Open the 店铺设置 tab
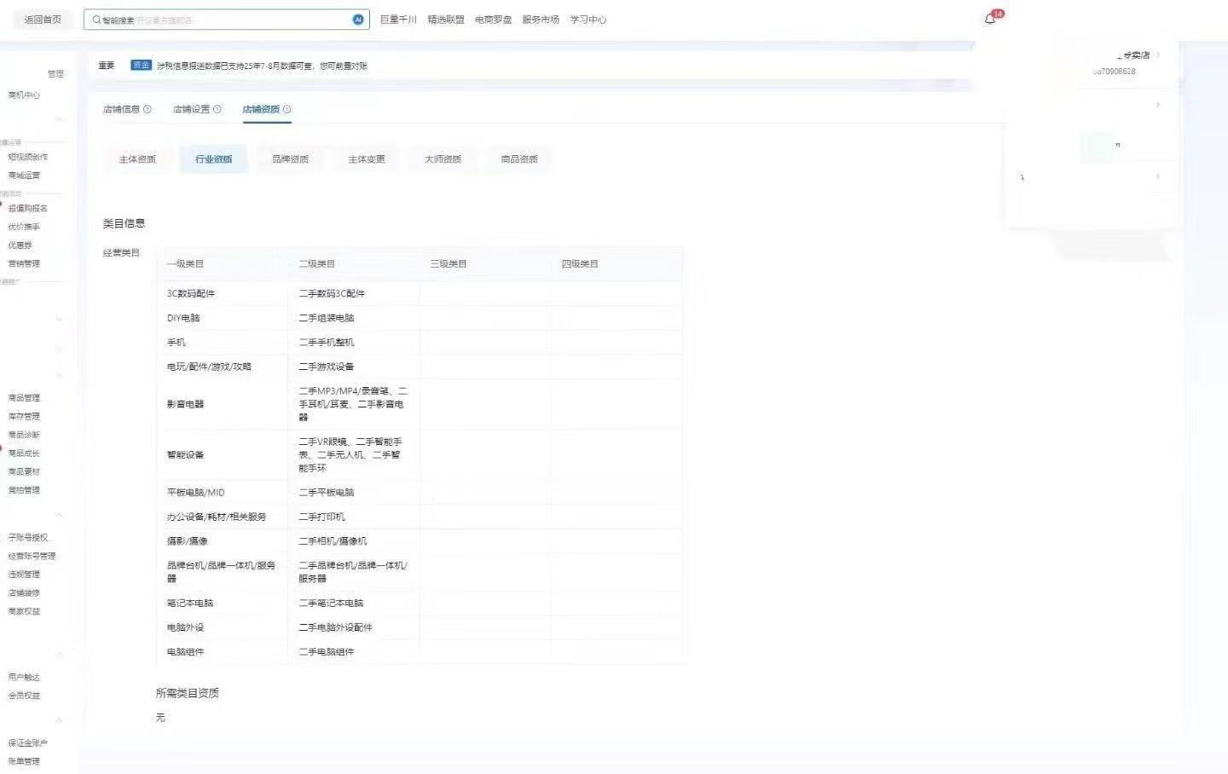1228x774 pixels. (x=191, y=109)
